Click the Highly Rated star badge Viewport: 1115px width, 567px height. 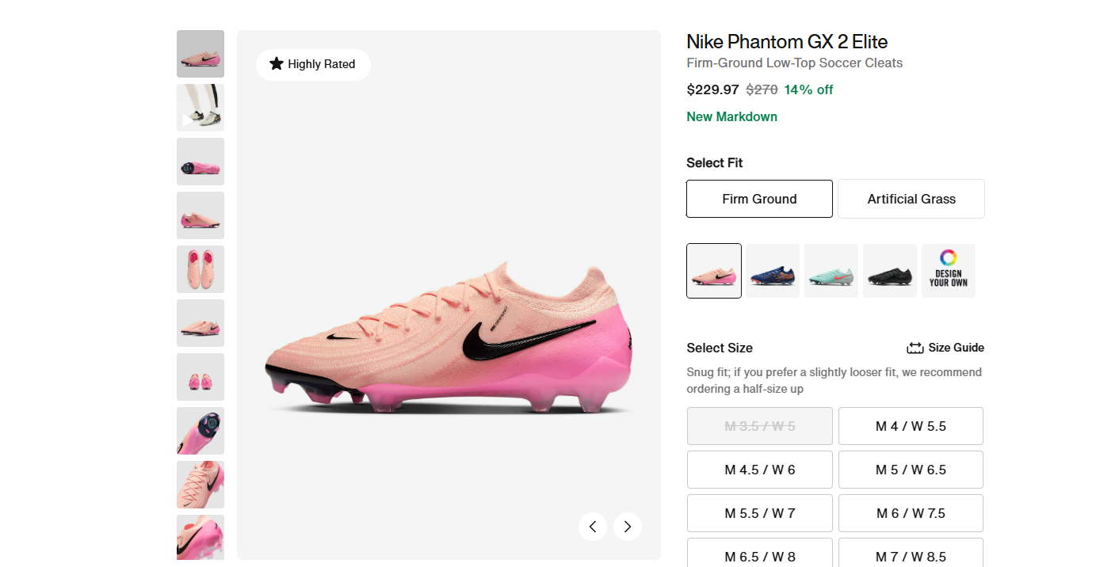tap(313, 64)
